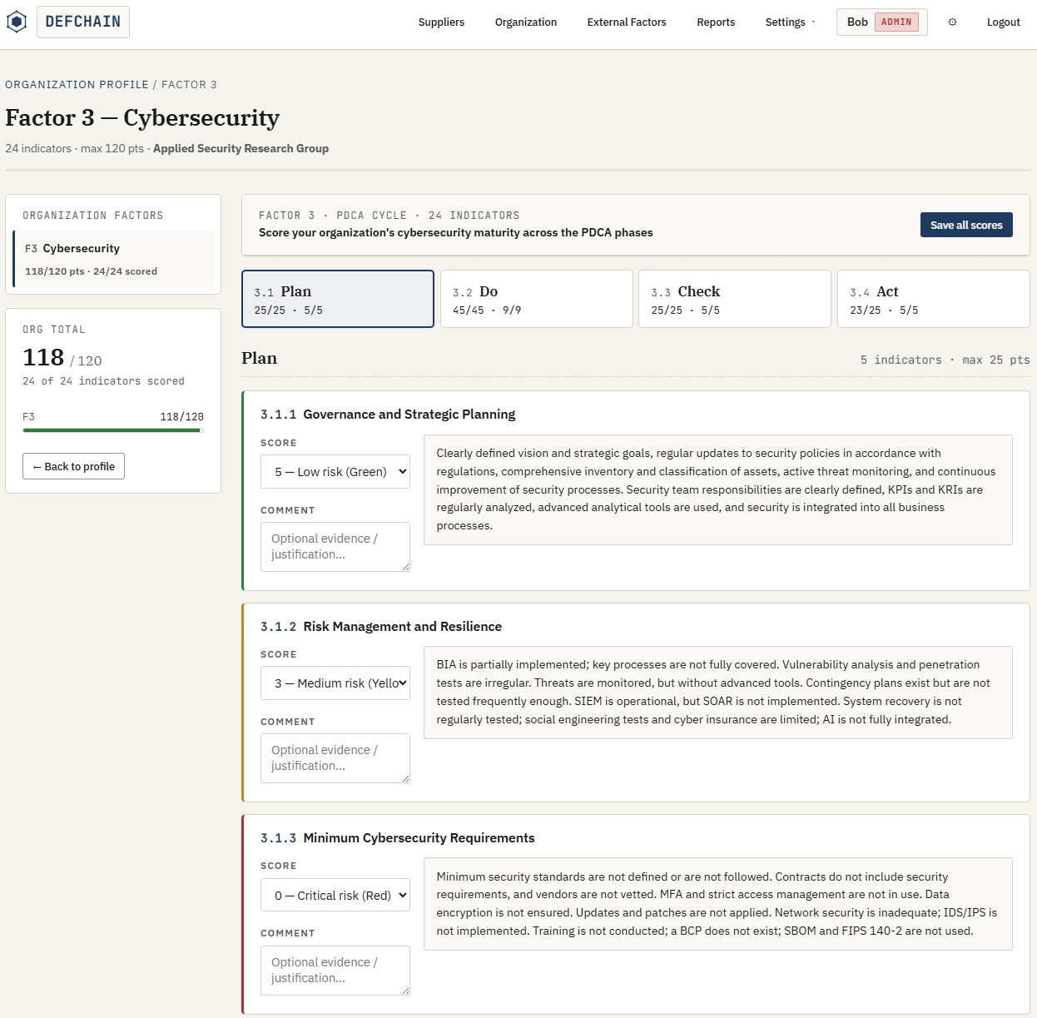The image size is (1037, 1018).
Task: Select F3 Cybersecurity in organization factors
Action: (113, 259)
